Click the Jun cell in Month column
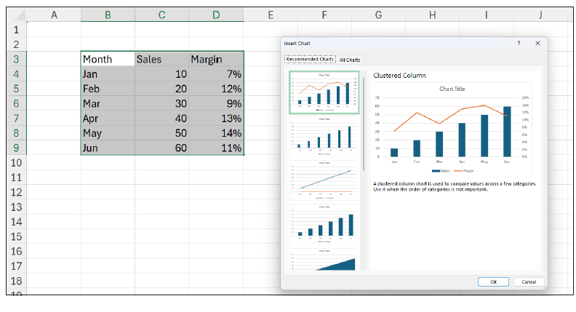This screenshot has width=576, height=312. (x=108, y=148)
